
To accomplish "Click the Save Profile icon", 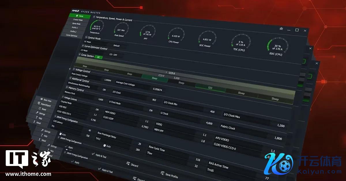I will pos(163,173).
